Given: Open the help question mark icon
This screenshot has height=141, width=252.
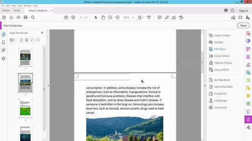Looking at the screenshot, I should [x=233, y=11].
